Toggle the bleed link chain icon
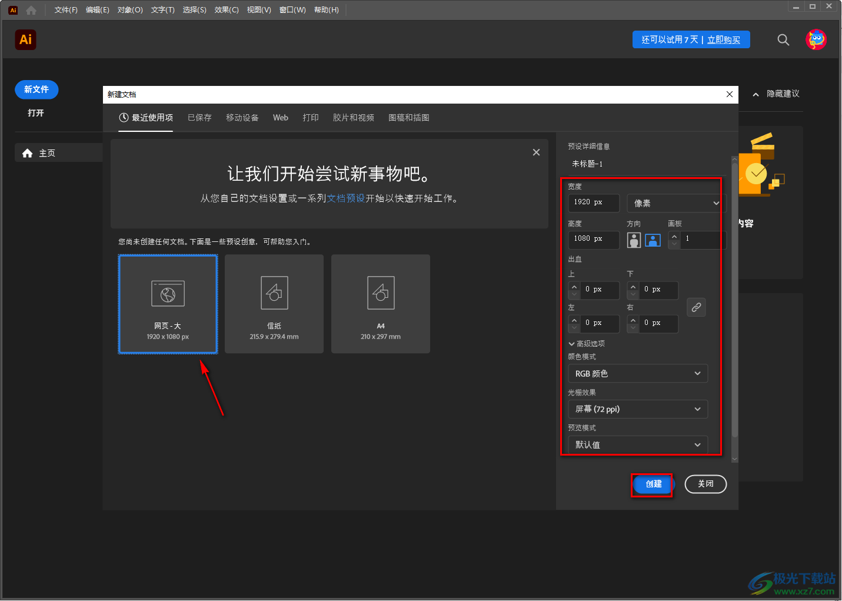 (x=696, y=307)
